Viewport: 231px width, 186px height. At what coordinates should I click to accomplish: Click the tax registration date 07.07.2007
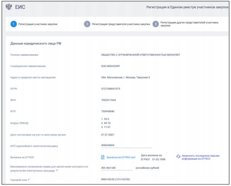pos(108,134)
